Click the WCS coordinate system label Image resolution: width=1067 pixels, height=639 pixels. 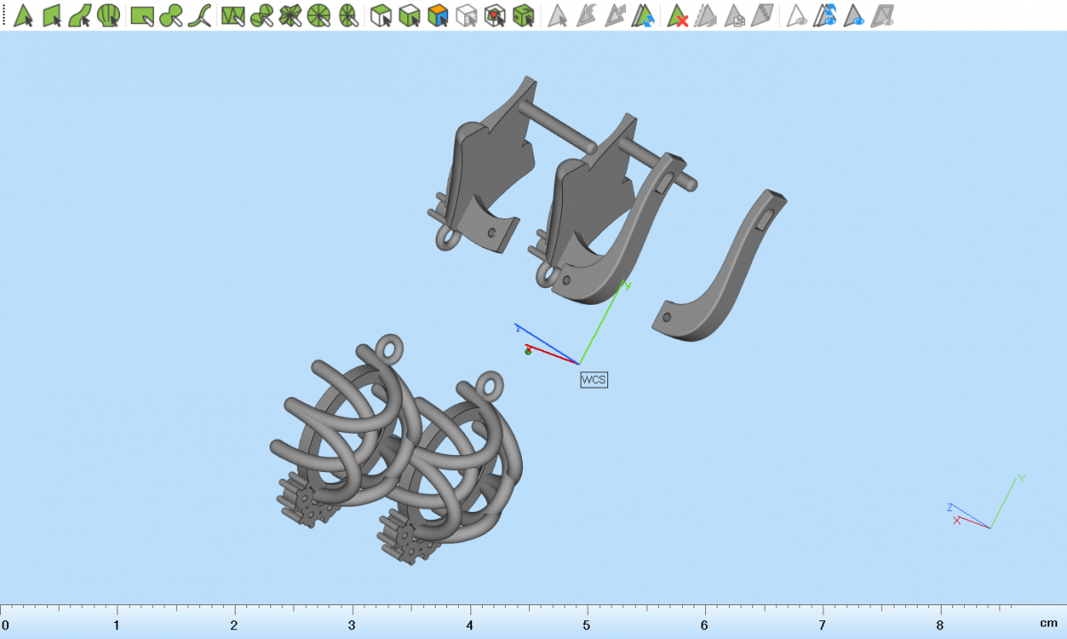tap(594, 379)
